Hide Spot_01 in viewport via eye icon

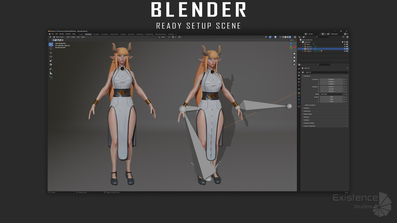pyautogui.click(x=345, y=47)
